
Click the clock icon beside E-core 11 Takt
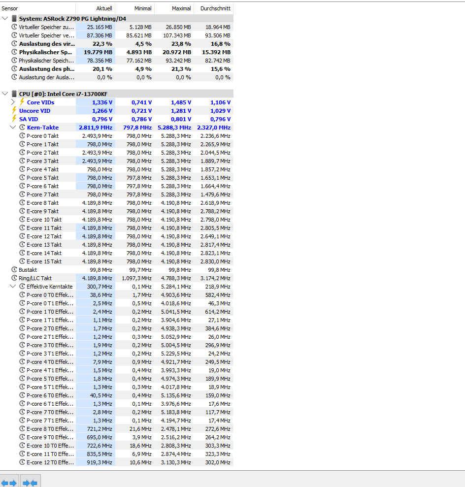pyautogui.click(x=22, y=227)
